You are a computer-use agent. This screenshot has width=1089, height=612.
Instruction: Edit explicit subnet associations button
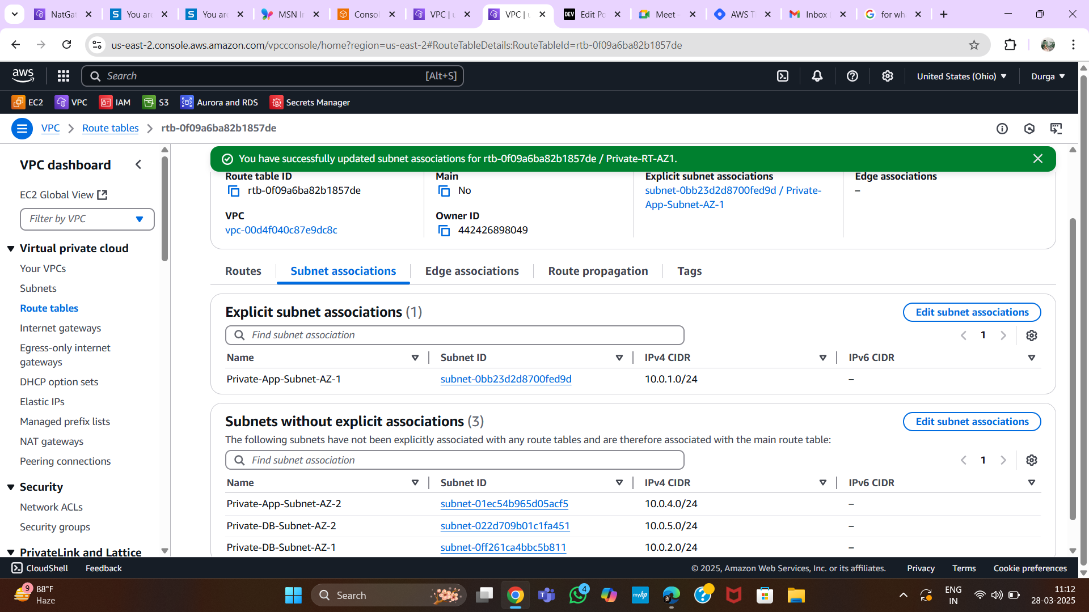point(972,312)
